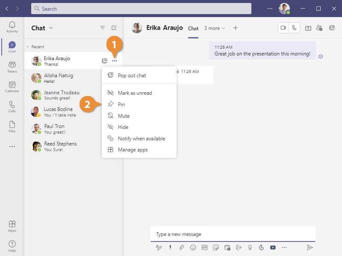Show more apps in the left sidebar
Image resolution: width=342 pixels, height=256 pixels.
coord(12,146)
